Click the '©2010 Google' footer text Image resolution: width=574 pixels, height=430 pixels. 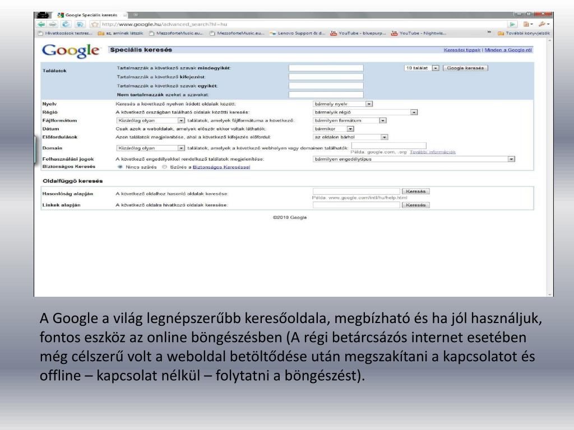[x=290, y=218]
